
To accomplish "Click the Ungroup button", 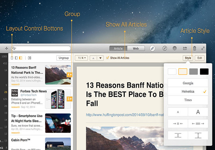I will 64,58.
